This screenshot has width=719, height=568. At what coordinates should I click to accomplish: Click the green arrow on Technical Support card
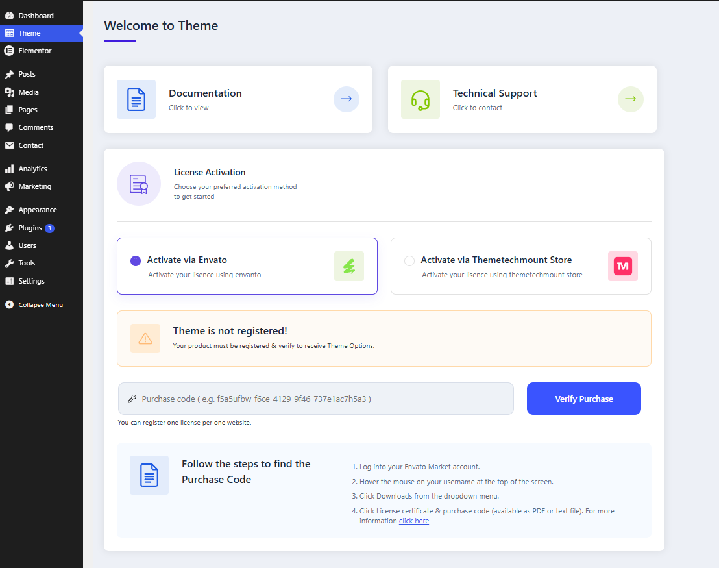tap(631, 99)
